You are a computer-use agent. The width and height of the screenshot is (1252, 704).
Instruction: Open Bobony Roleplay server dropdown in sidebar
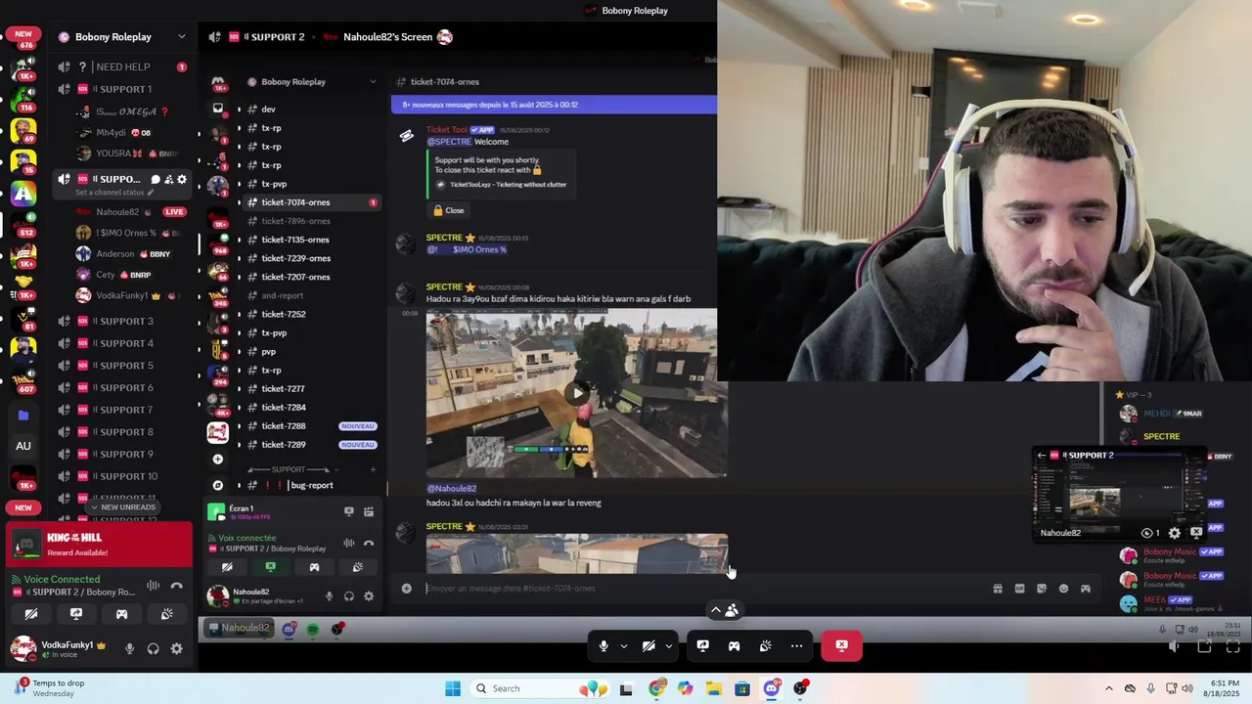pyautogui.click(x=121, y=37)
